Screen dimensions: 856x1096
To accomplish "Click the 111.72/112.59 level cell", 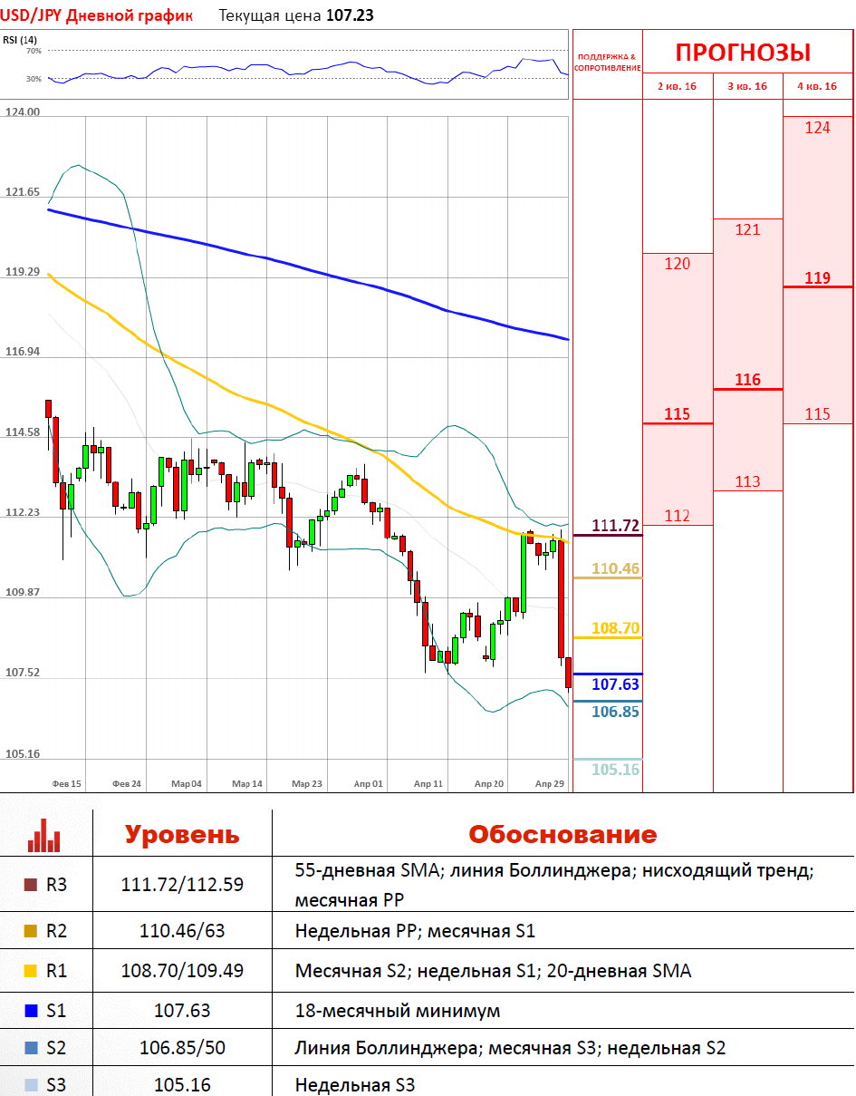I will tap(182, 885).
